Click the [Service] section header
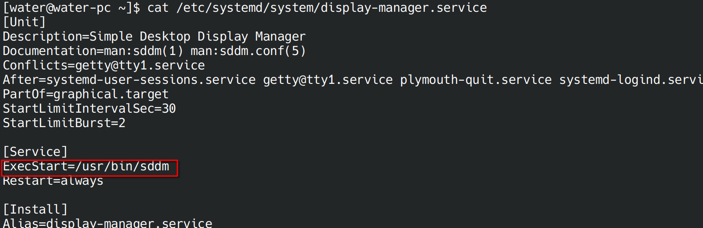Screen dimensions: 703x228 pyautogui.click(x=35, y=152)
